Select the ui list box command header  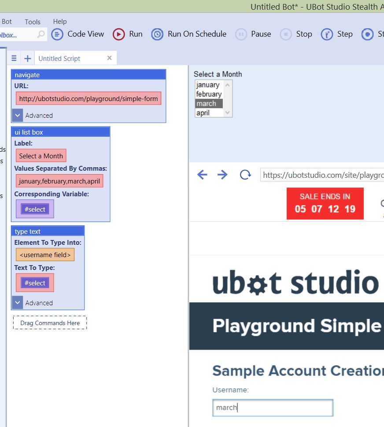tap(61, 132)
